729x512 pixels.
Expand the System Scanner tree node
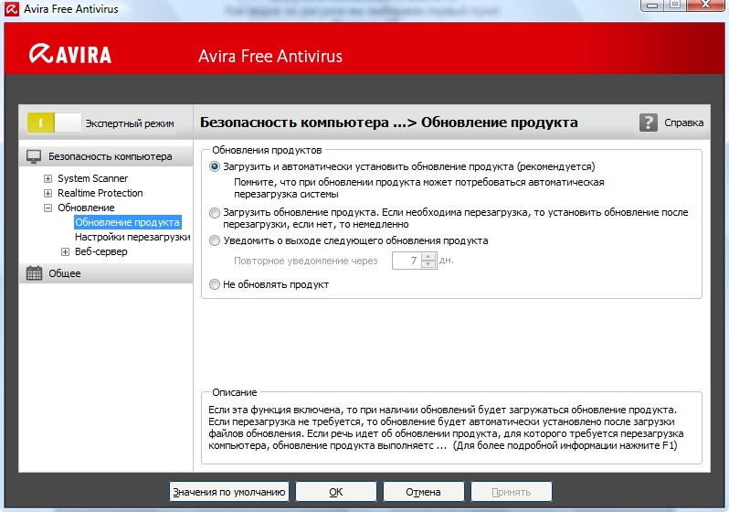(x=48, y=178)
